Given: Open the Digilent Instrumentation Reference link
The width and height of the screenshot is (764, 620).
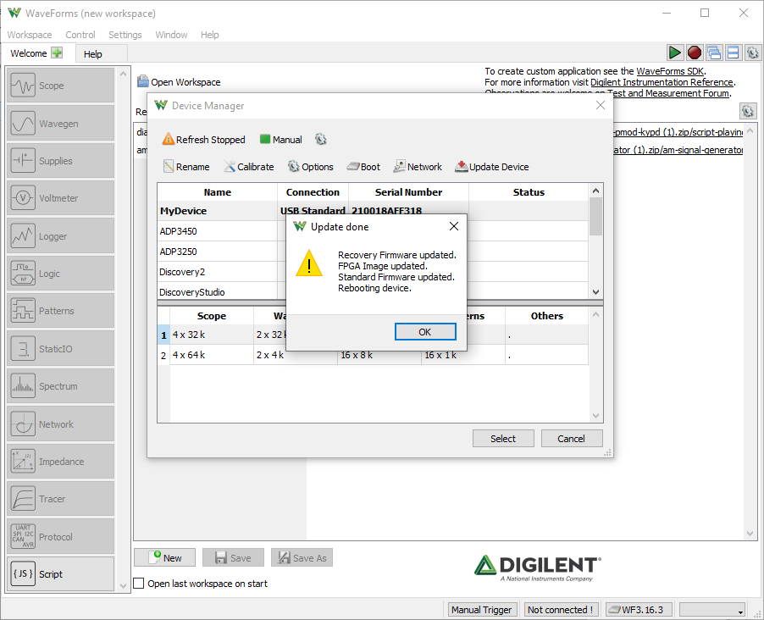Looking at the screenshot, I should 662,82.
